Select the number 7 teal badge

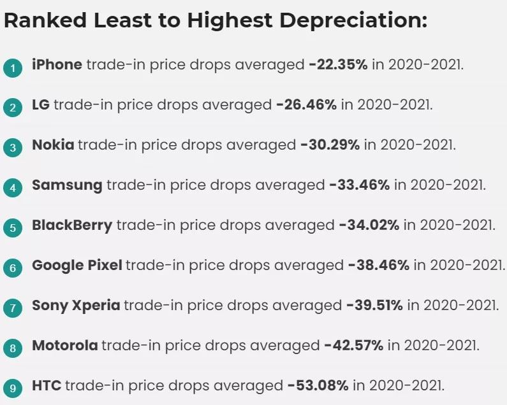[x=12, y=308]
